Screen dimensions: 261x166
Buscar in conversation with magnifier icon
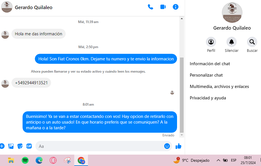(252, 44)
